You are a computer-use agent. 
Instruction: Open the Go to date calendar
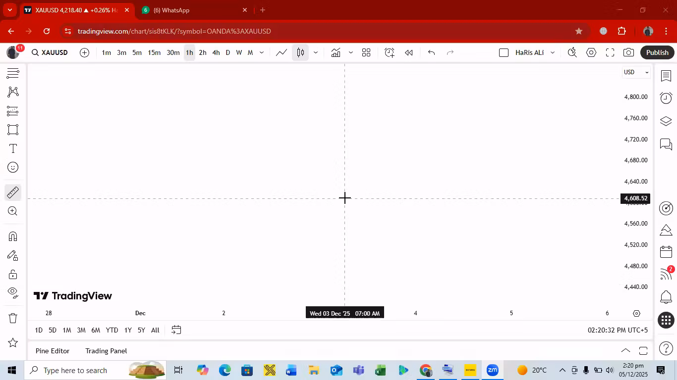point(176,330)
